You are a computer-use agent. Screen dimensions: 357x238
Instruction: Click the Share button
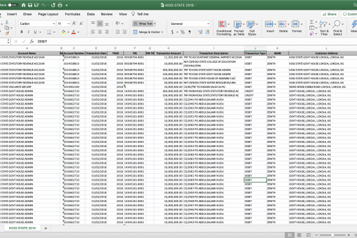pos(330,14)
